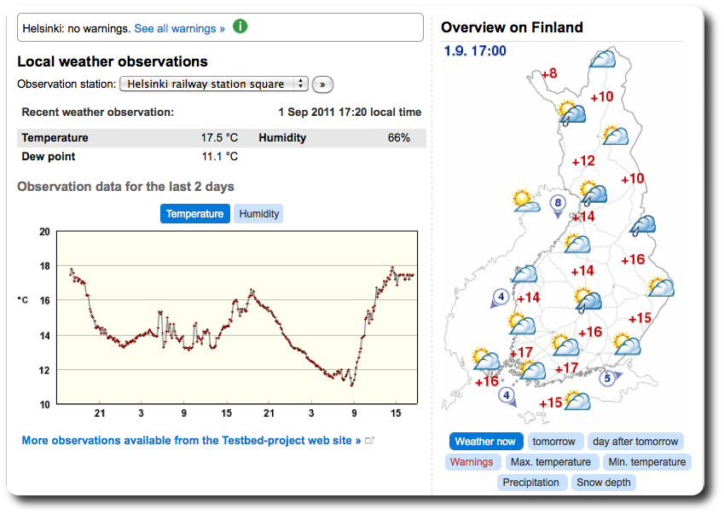Click the rain cloud icon next to +10 at top

[x=570, y=112]
